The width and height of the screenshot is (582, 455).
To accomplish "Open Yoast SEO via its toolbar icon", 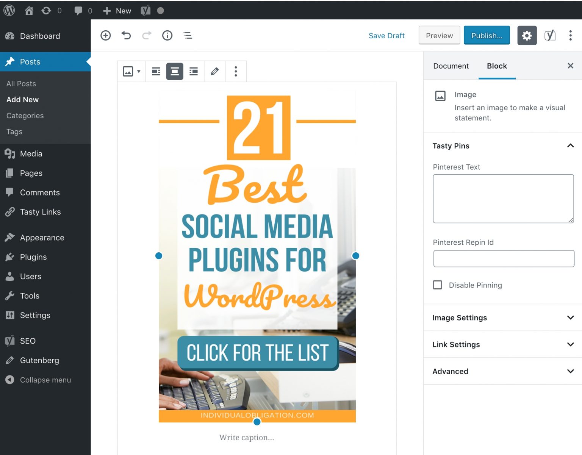I will click(x=550, y=35).
